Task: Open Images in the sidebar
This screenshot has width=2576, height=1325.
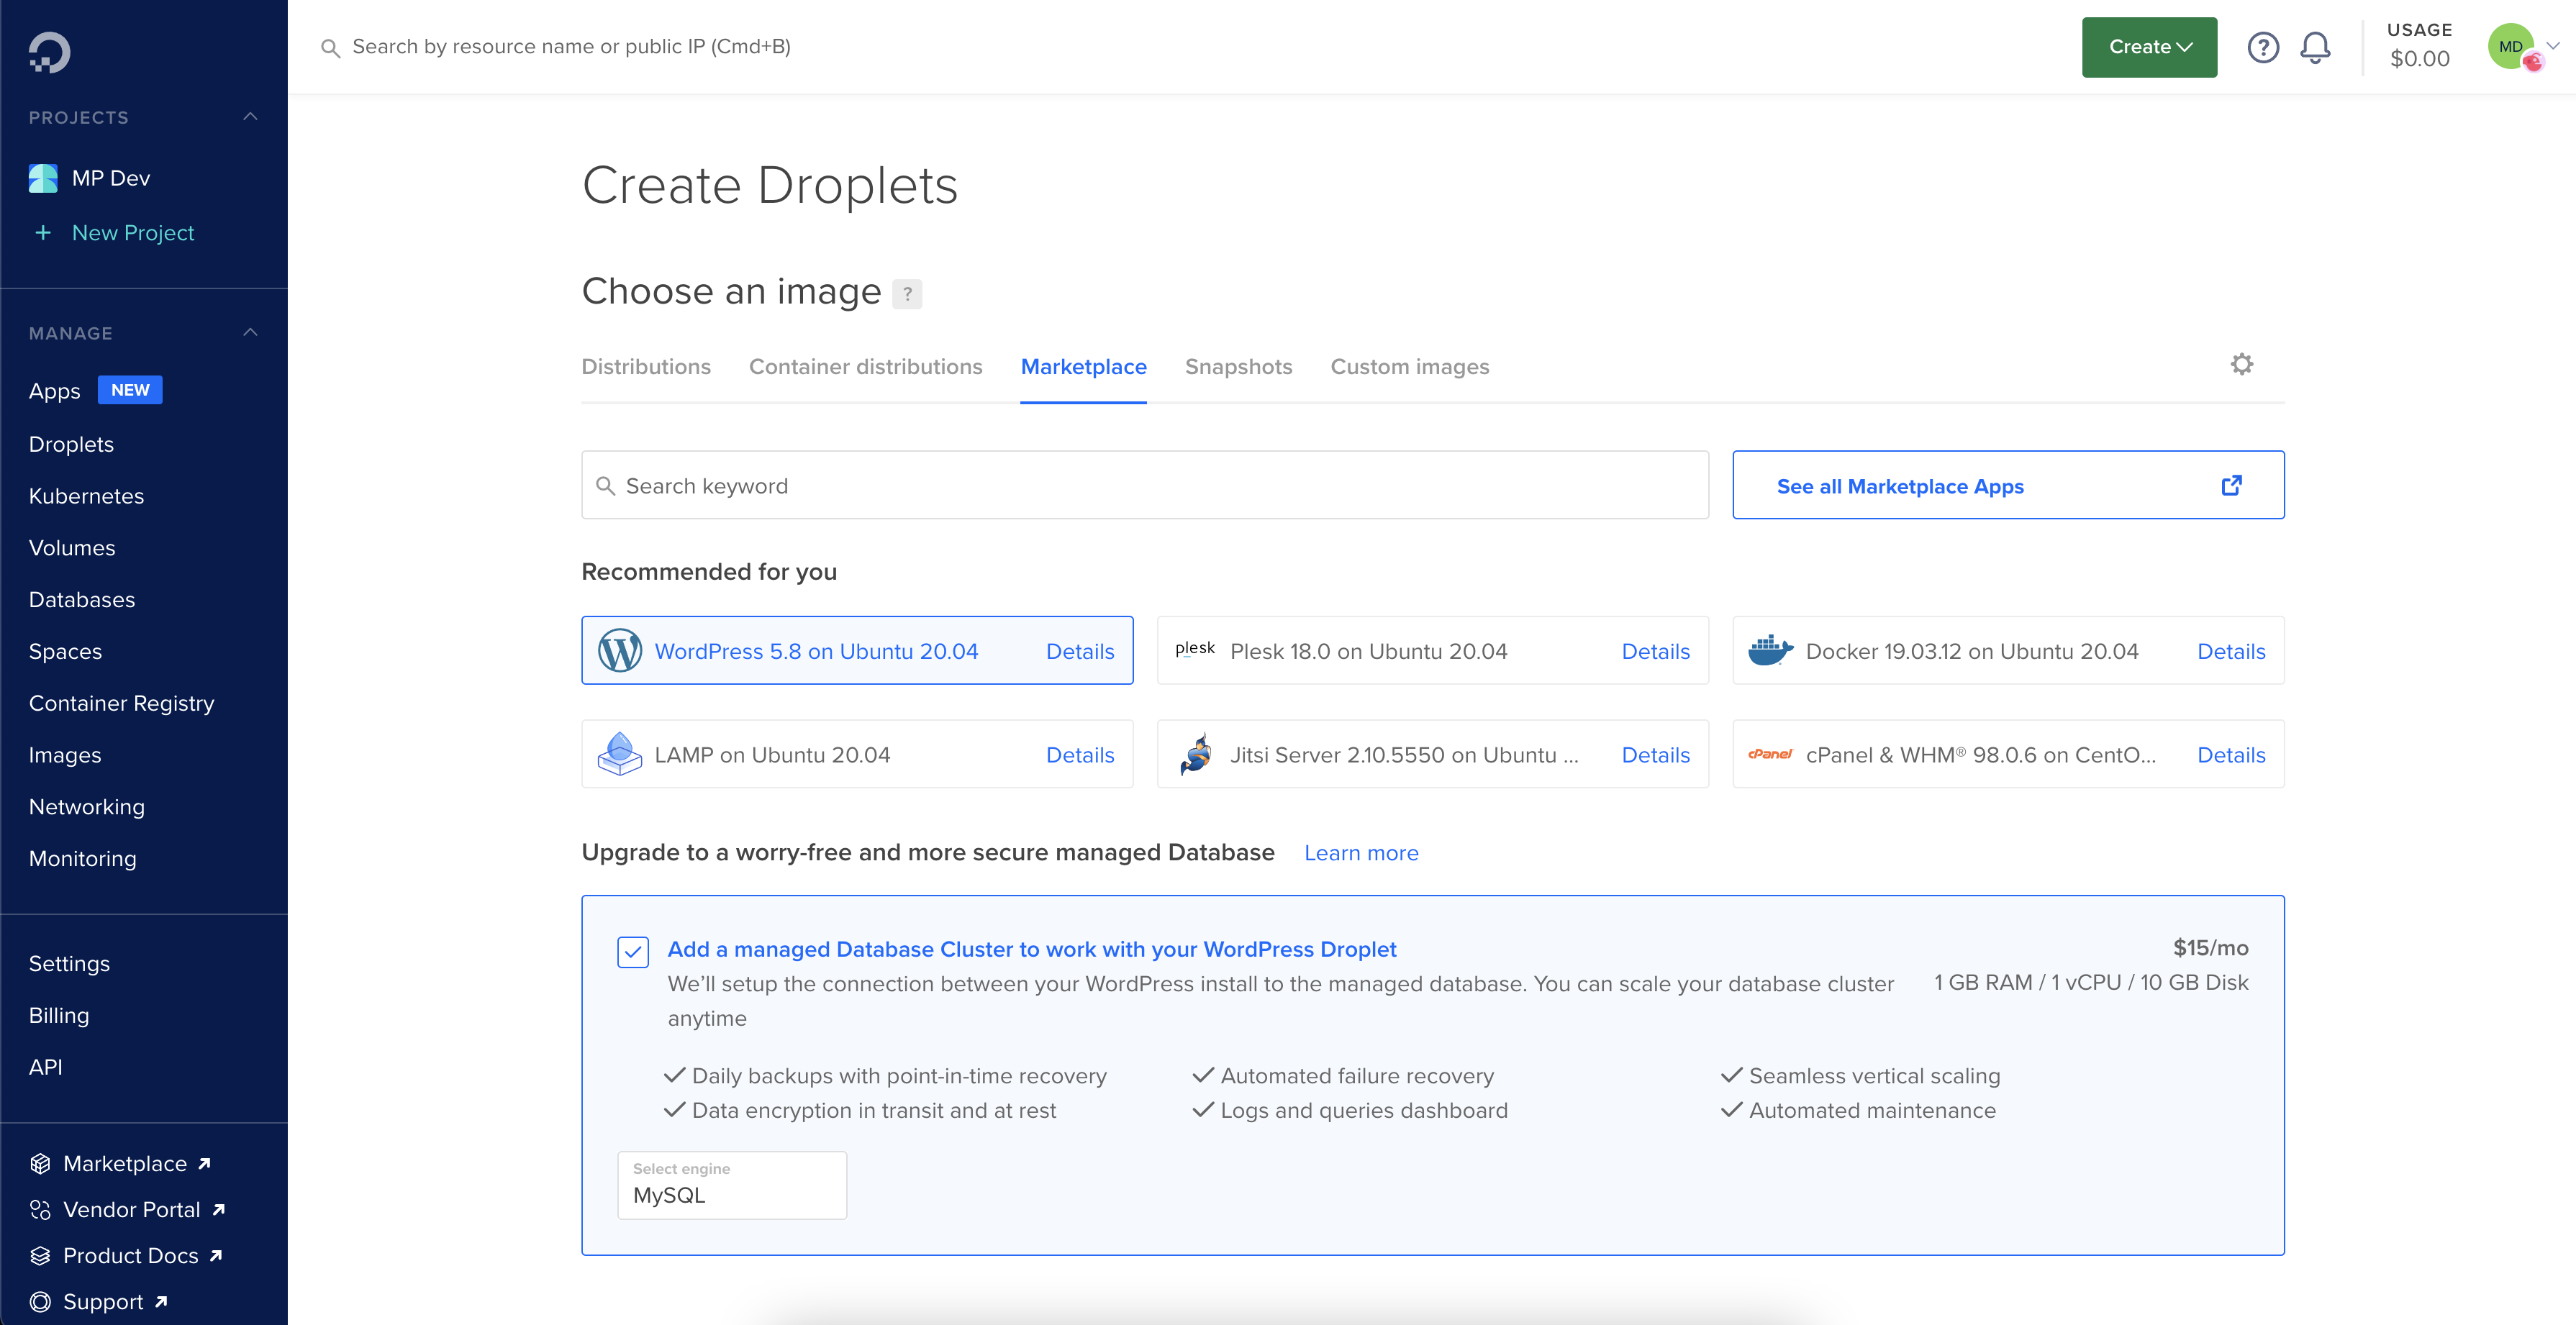Action: click(x=65, y=755)
